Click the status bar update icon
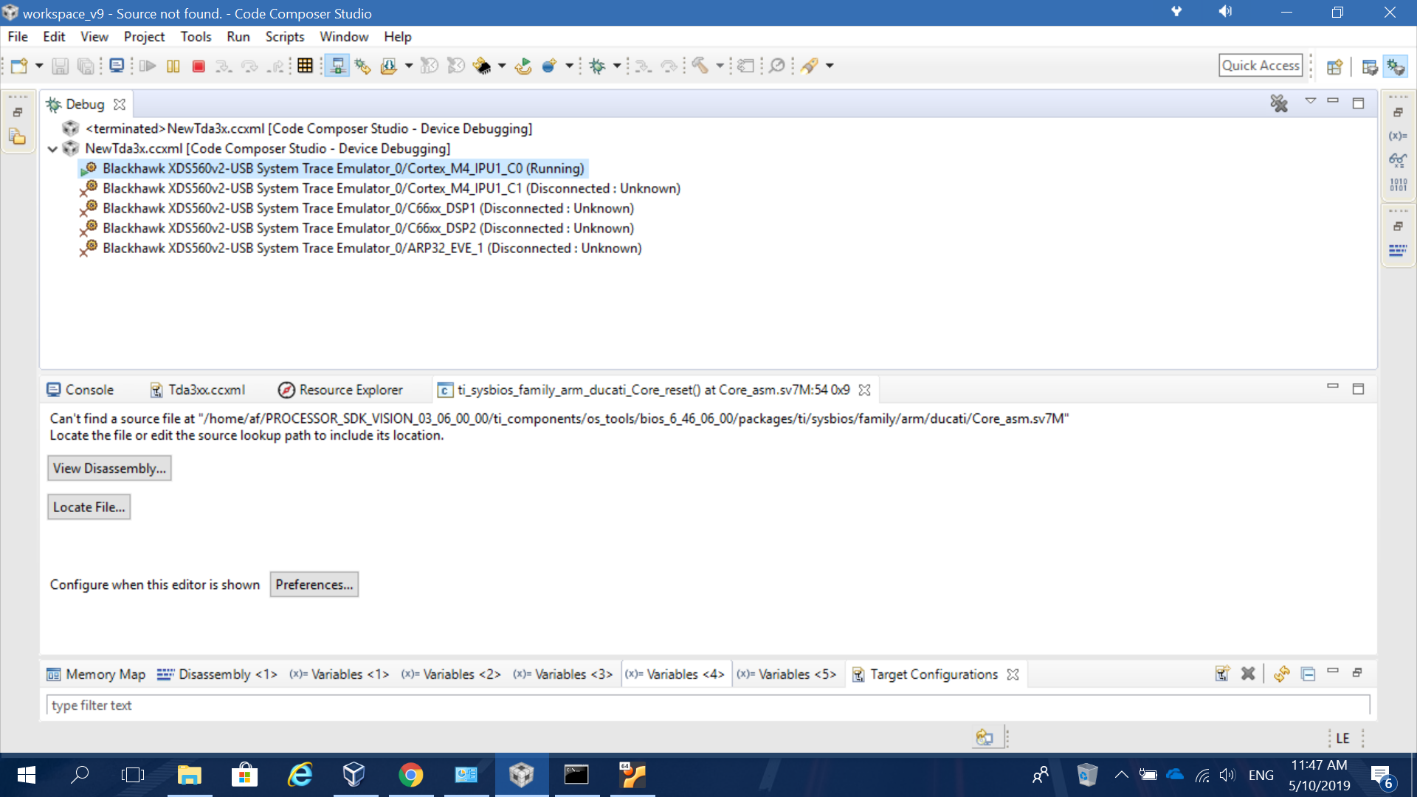Screen dimensions: 1417x797 pos(985,737)
